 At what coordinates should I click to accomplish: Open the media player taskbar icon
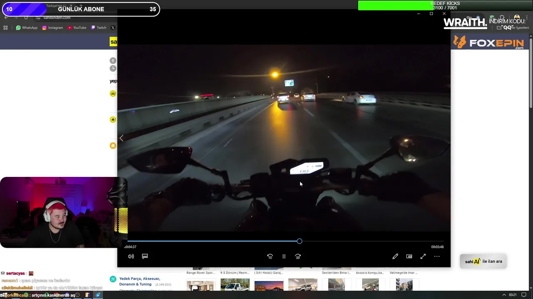point(98,295)
